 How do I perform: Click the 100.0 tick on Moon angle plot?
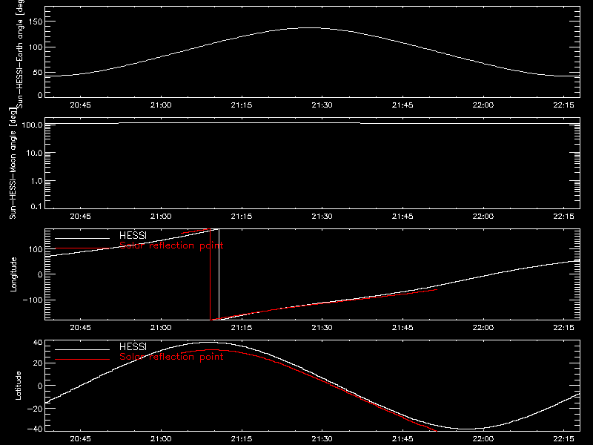coord(32,125)
